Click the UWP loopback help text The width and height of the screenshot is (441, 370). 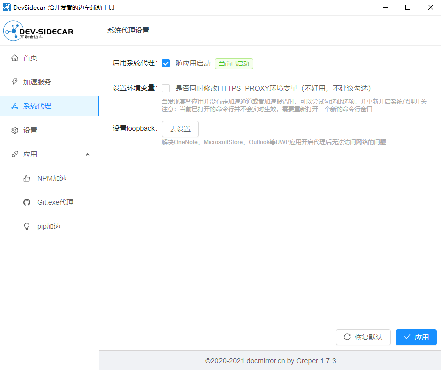point(274,142)
